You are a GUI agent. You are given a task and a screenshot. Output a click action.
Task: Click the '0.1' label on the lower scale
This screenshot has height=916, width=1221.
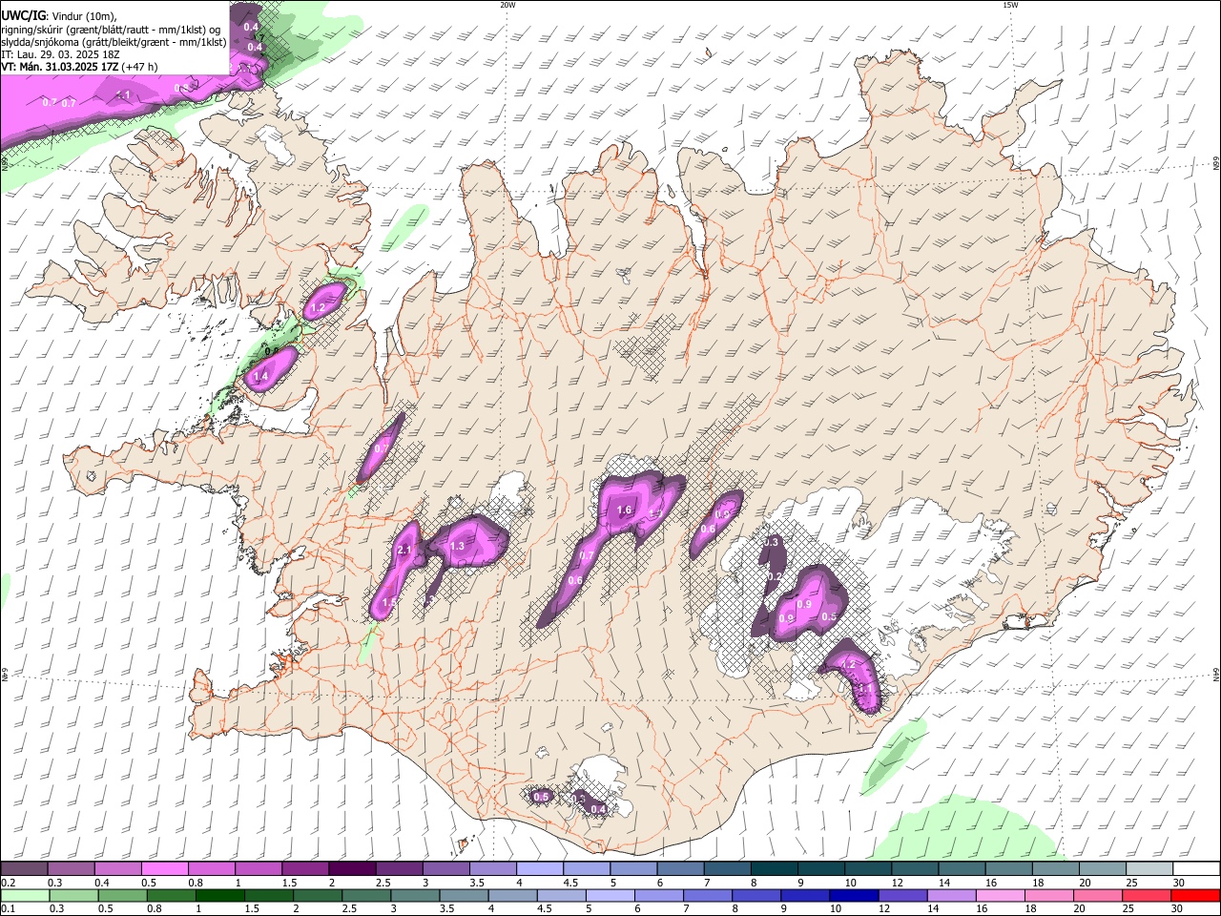[x=8, y=909]
